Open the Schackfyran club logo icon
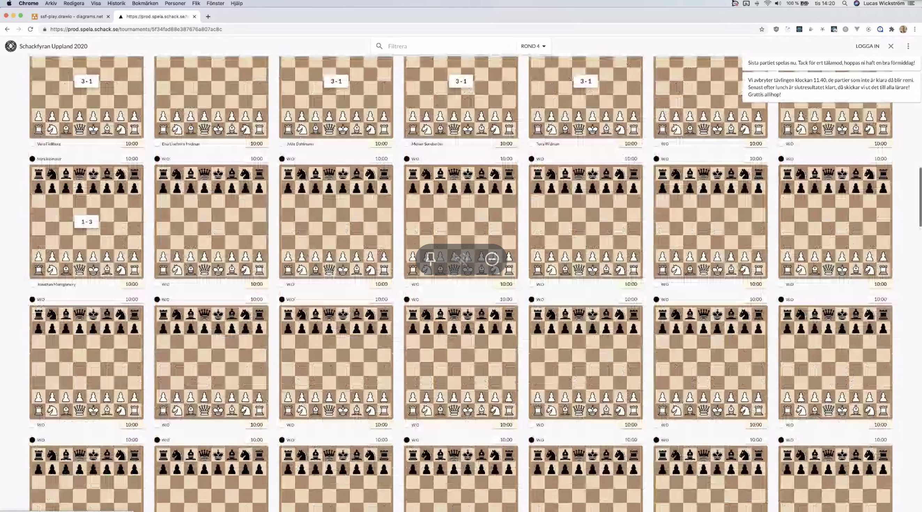 point(11,46)
